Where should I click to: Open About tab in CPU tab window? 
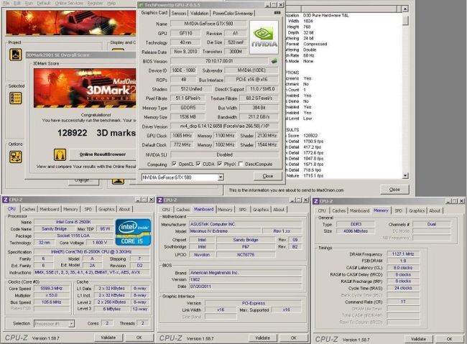click(x=124, y=210)
